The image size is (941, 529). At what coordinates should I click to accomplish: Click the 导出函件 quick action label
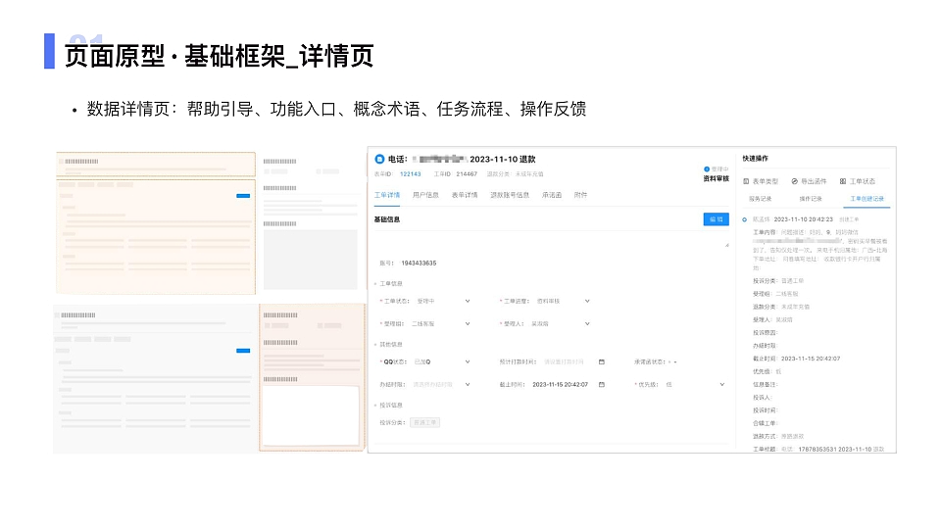[814, 181]
